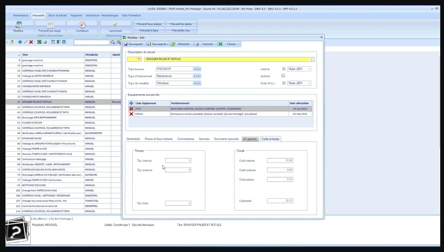Viewport: 444px width, 252px height.
Task: Click the blue plus add icon in list toolbar
Action: pyautogui.click(x=20, y=42)
